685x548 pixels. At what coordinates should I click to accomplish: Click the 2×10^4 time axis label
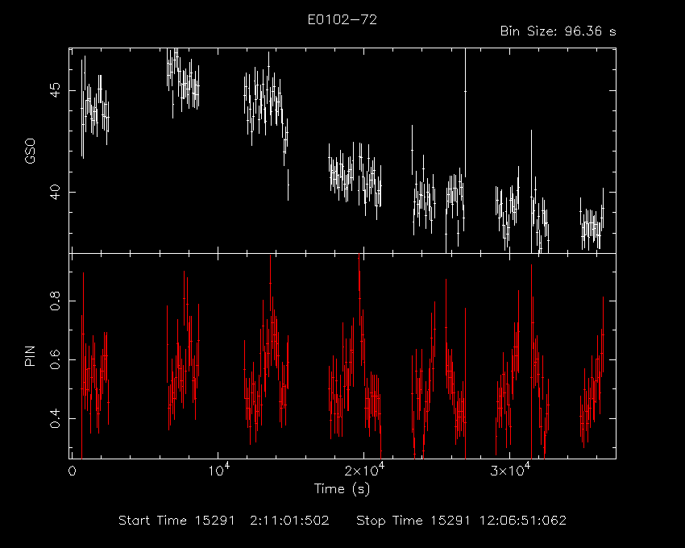tap(364, 470)
